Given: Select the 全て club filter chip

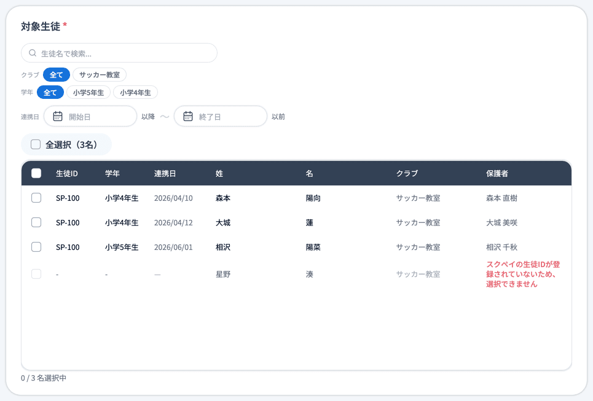Looking at the screenshot, I should (x=57, y=75).
